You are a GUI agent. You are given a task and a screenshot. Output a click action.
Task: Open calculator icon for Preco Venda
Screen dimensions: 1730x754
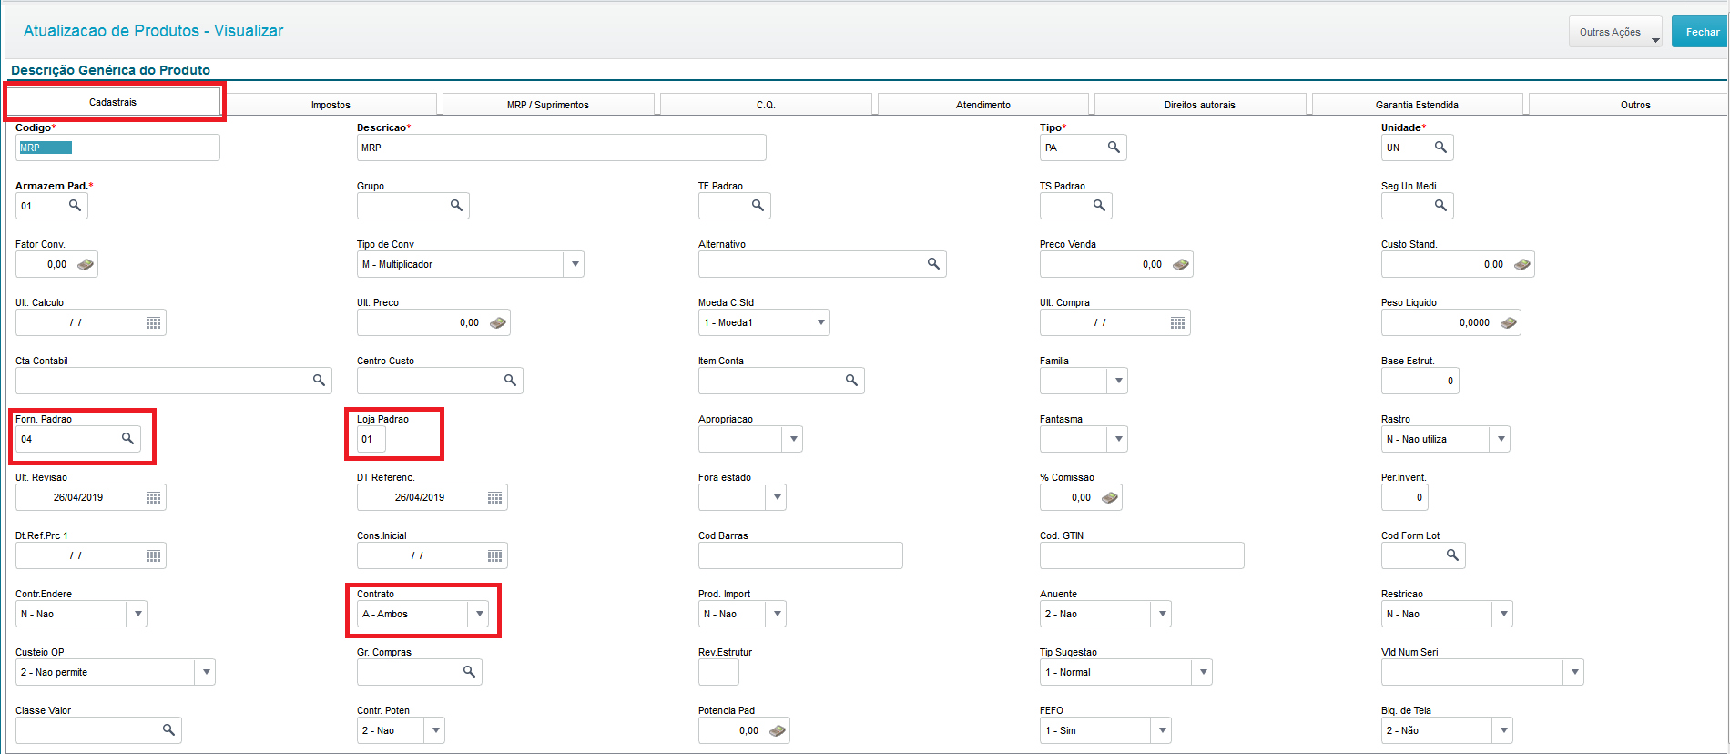[1180, 264]
